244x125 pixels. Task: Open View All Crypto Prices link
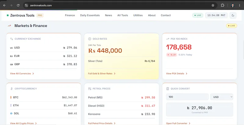click(x=23, y=123)
